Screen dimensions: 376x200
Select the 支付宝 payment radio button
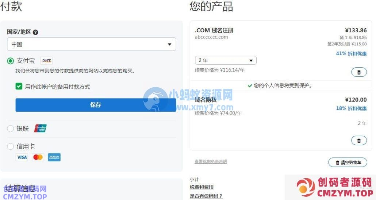[x=11, y=61]
